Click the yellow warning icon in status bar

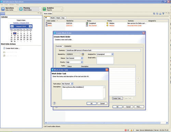(131, 130)
